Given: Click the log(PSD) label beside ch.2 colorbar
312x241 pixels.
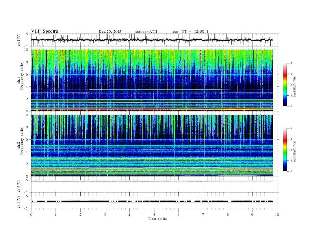Looking at the screenshot, I should 295,151.
